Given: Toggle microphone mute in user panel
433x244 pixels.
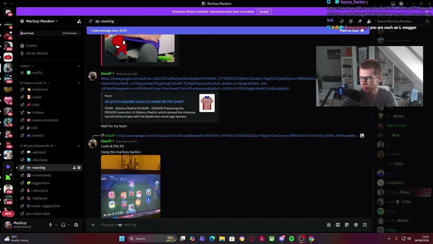Looking at the screenshot, I should point(50,225).
